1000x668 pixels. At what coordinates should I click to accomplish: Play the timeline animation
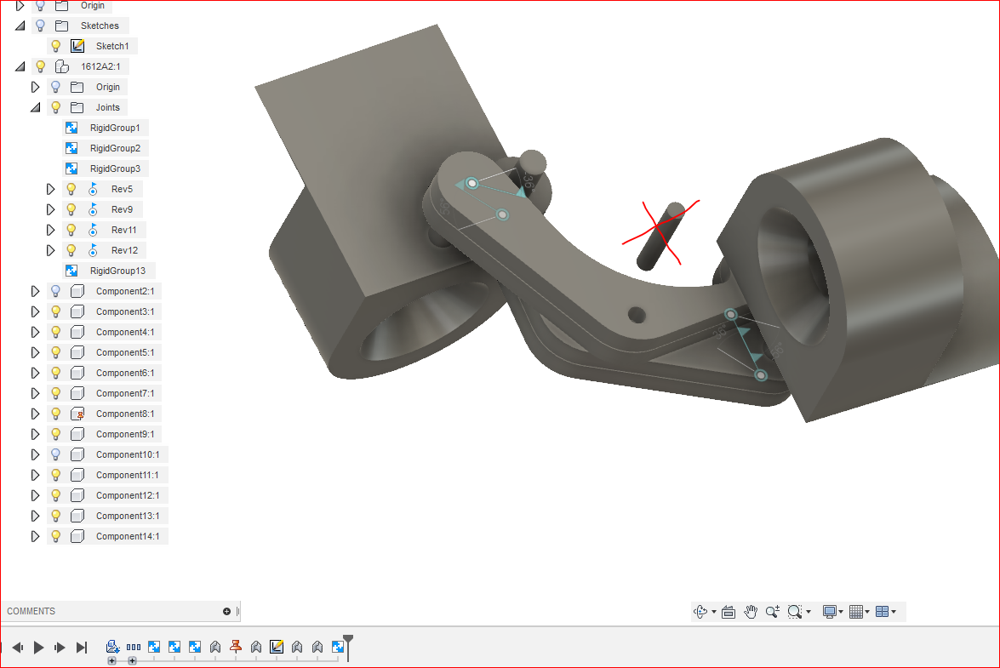point(37,647)
